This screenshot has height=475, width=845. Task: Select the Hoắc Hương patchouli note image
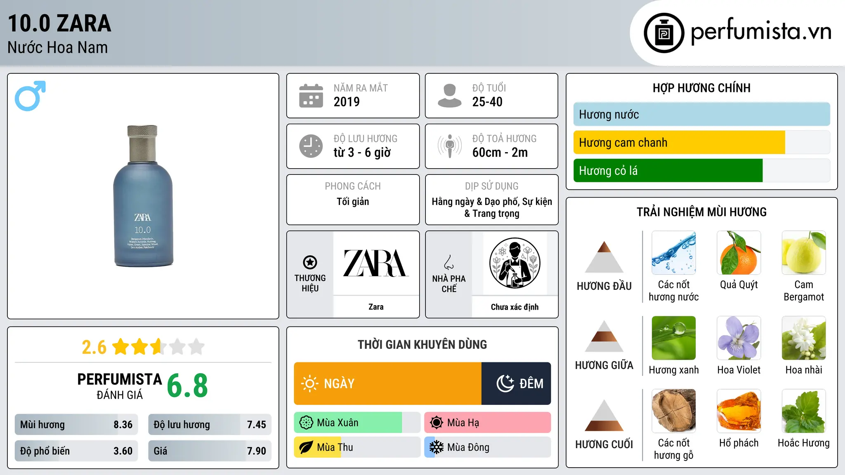tap(804, 411)
